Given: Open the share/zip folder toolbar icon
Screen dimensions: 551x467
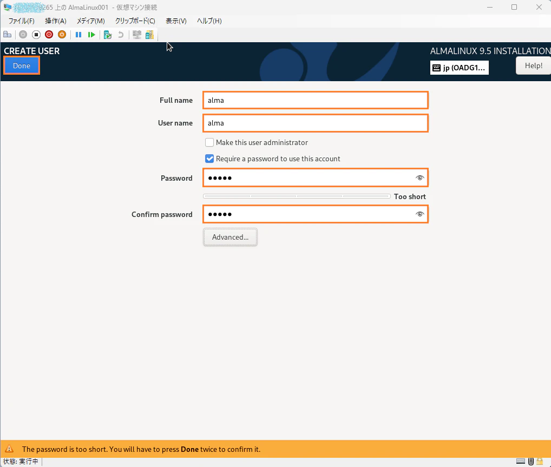Looking at the screenshot, I should (x=150, y=35).
